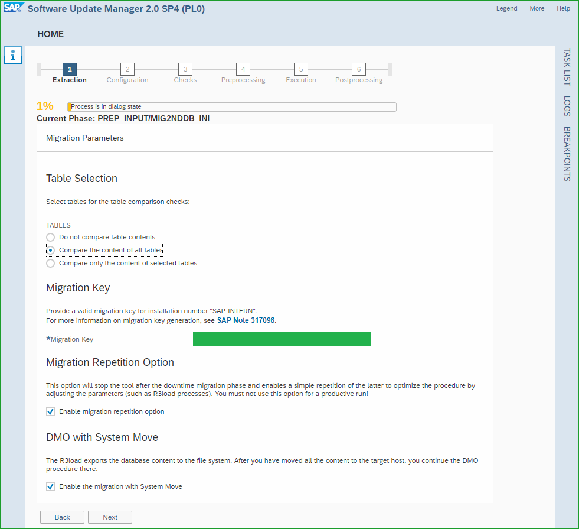Open the More menu
This screenshot has width=579, height=529.
(x=537, y=8)
